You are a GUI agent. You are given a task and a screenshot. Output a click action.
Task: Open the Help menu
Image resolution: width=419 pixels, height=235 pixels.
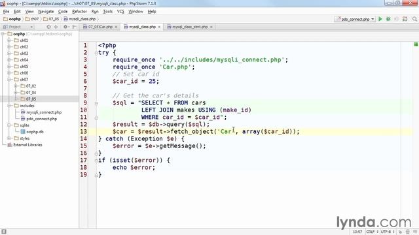(152, 12)
